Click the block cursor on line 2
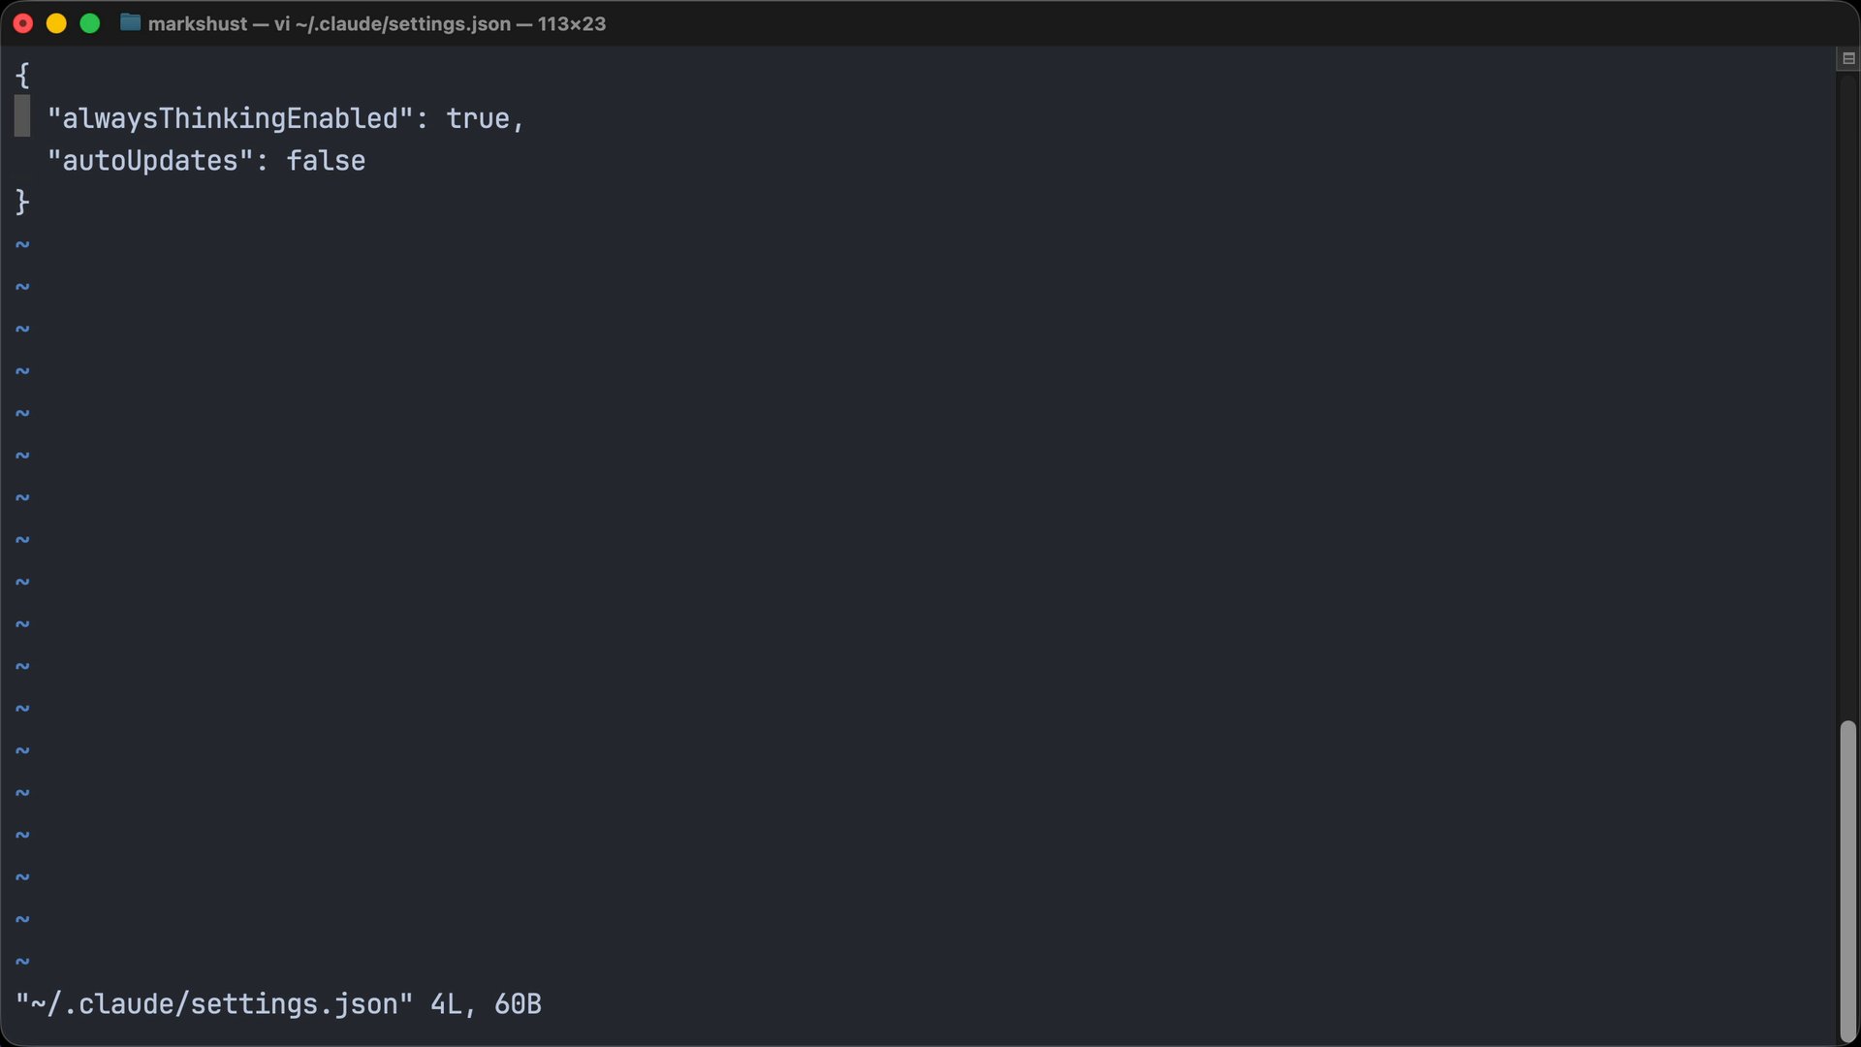The height and width of the screenshot is (1047, 1861). coord(24,117)
